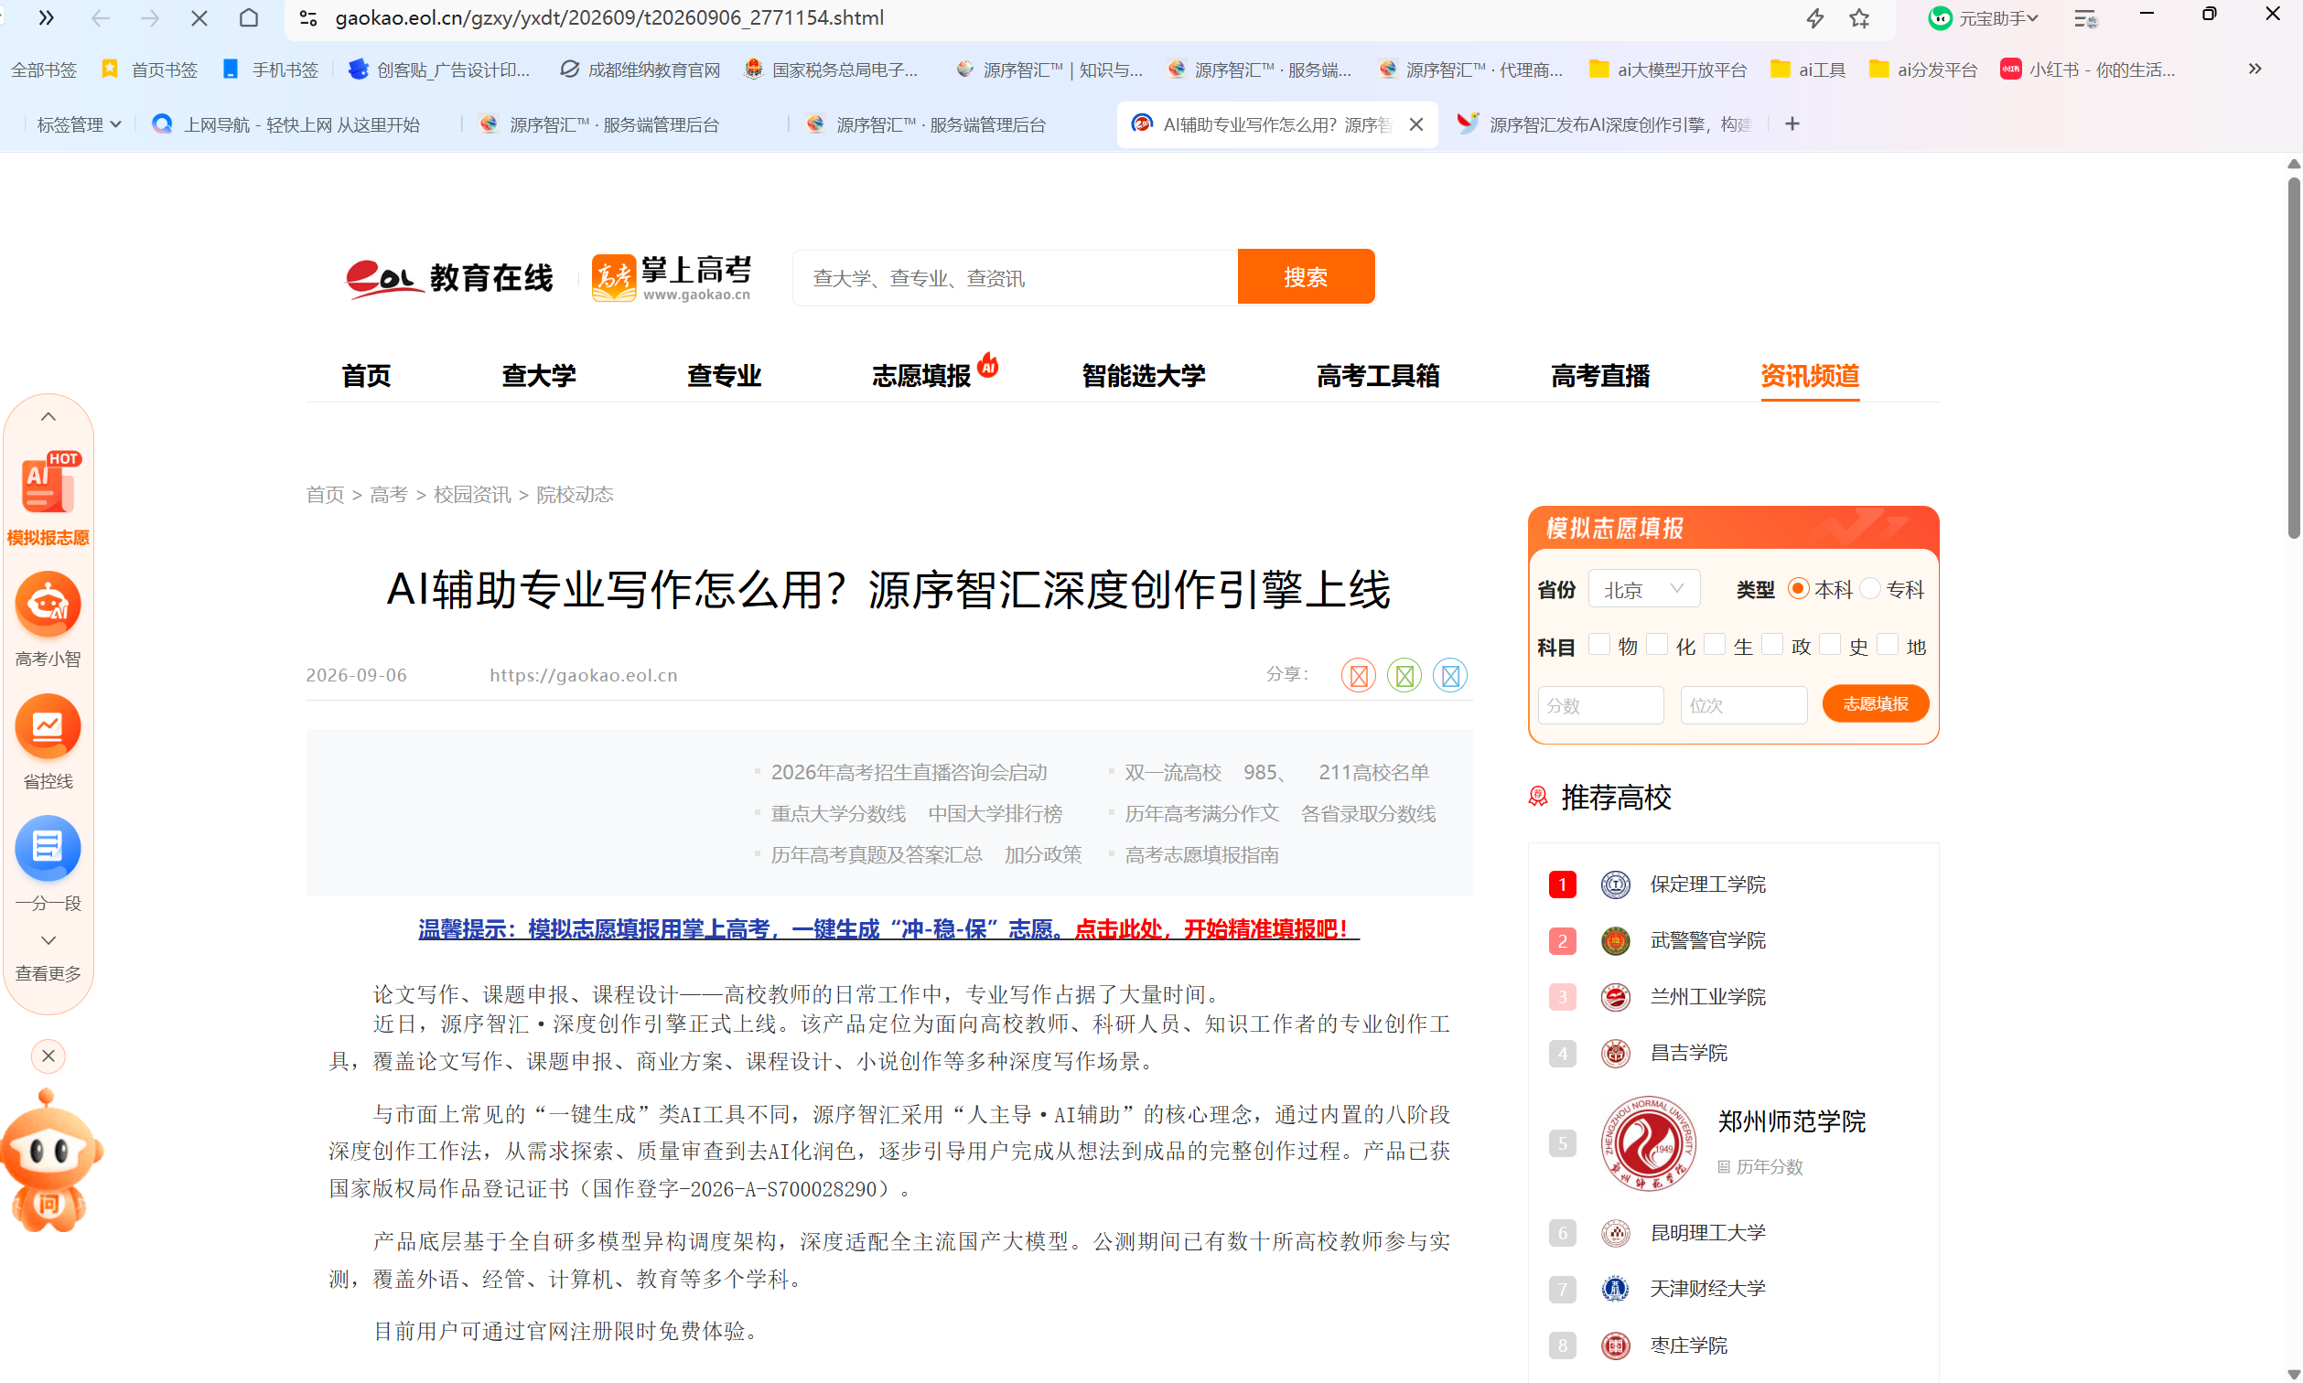Click the 温馨提示 模拟志愿填报 link
The width and height of the screenshot is (2303, 1383).
pos(888,929)
